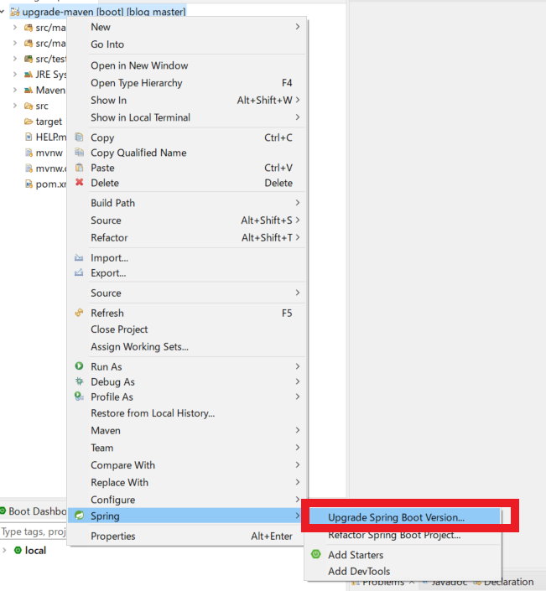Click the src/test package folder icon
This screenshot has width=546, height=591.
[29, 59]
